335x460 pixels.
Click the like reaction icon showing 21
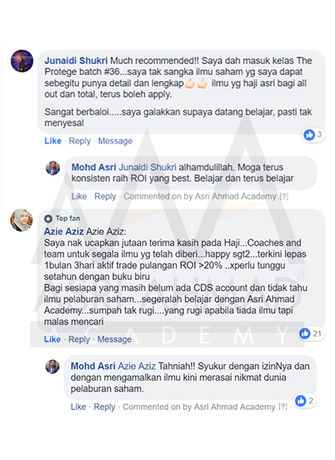click(x=305, y=333)
